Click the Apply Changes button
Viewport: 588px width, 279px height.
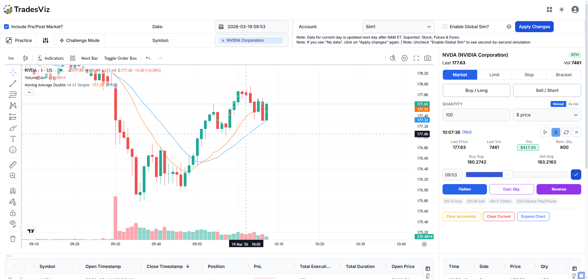click(534, 27)
